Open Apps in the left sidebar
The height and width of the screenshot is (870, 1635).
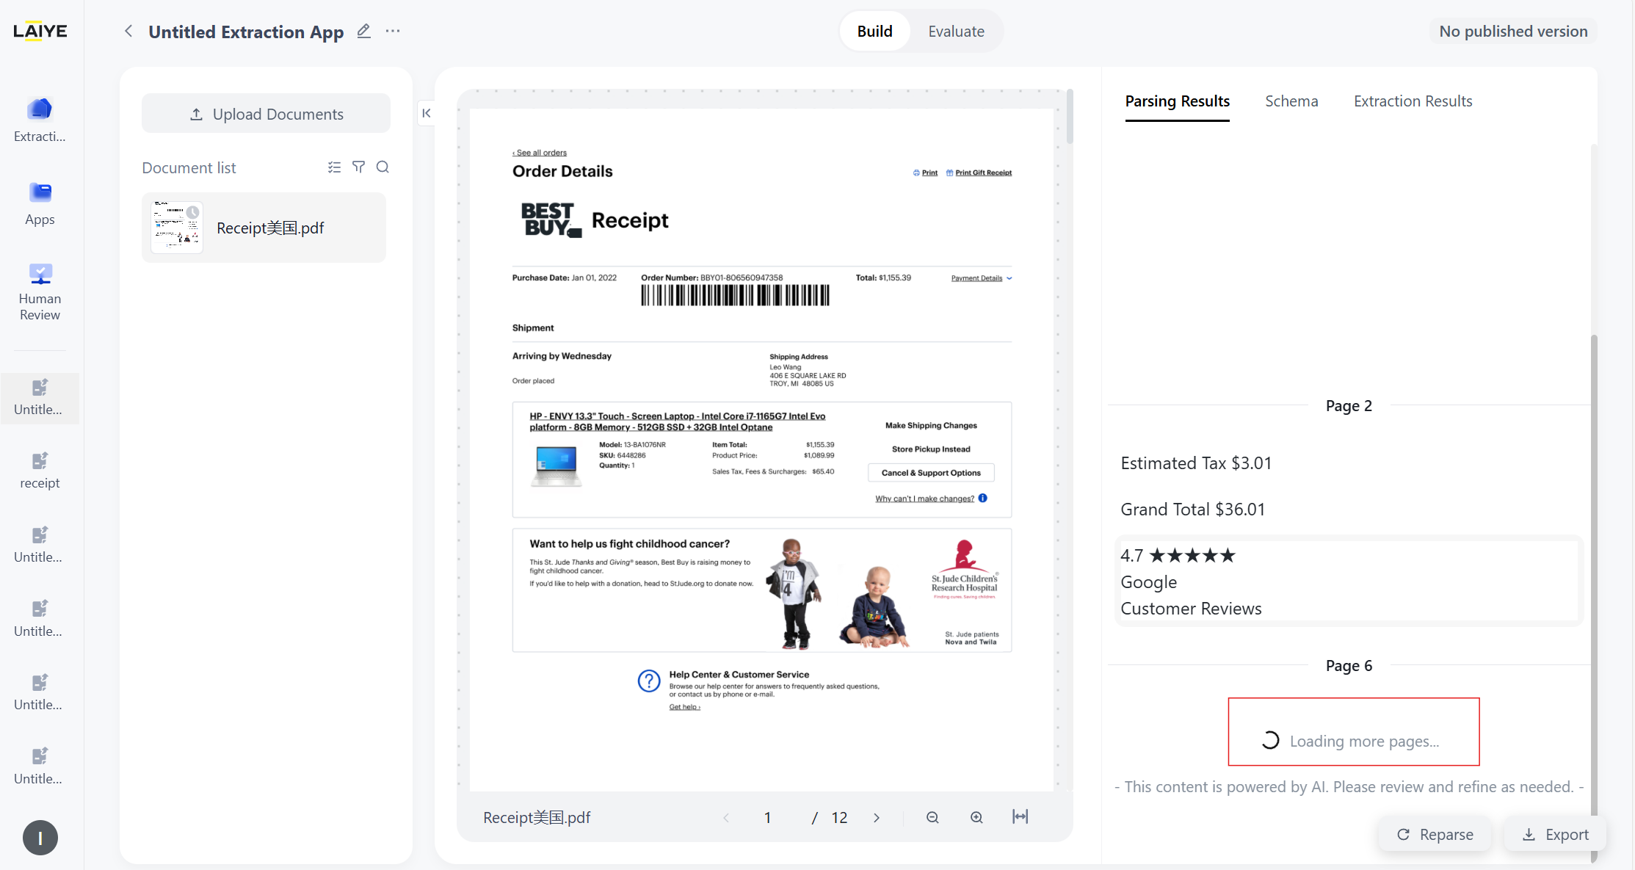click(40, 202)
